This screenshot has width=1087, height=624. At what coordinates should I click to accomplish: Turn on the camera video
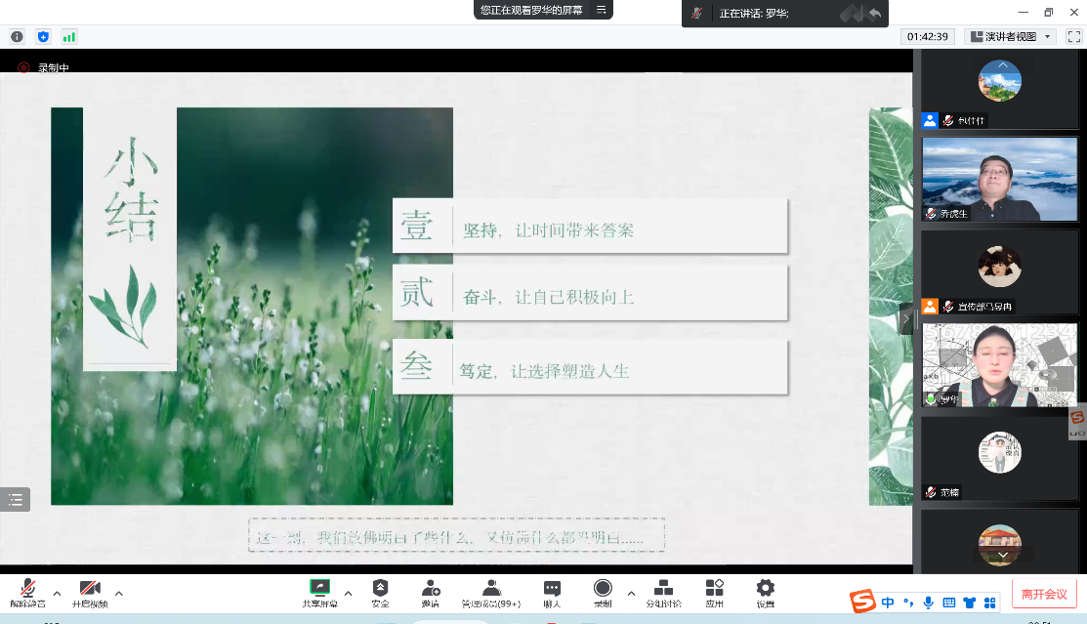[x=90, y=589]
